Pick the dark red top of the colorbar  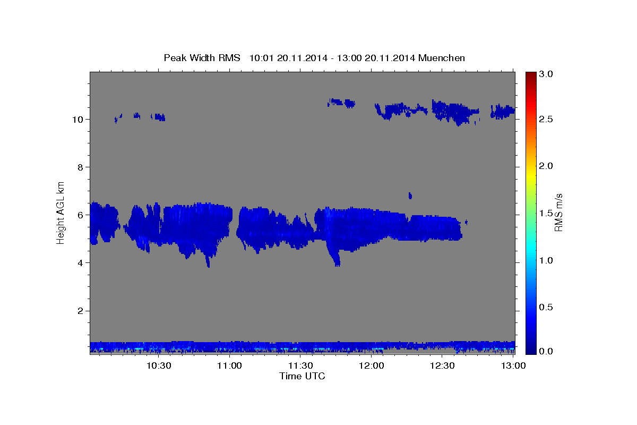pos(530,75)
